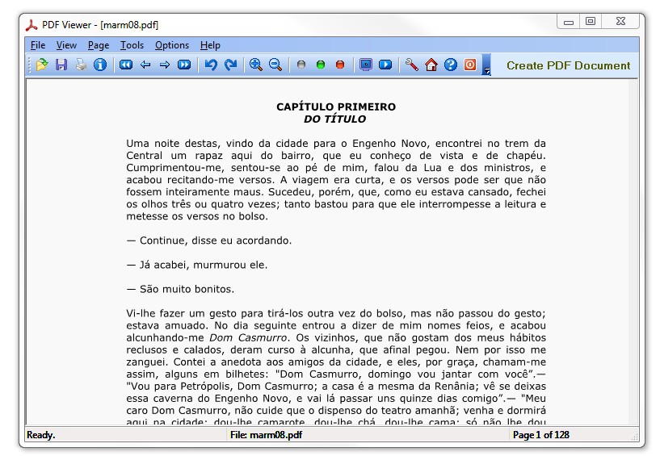Click the 'Page 1 of 128' status text
660x456 pixels.
pyautogui.click(x=541, y=435)
